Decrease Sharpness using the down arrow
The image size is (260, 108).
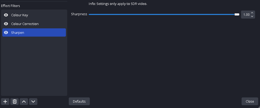click(x=252, y=16)
